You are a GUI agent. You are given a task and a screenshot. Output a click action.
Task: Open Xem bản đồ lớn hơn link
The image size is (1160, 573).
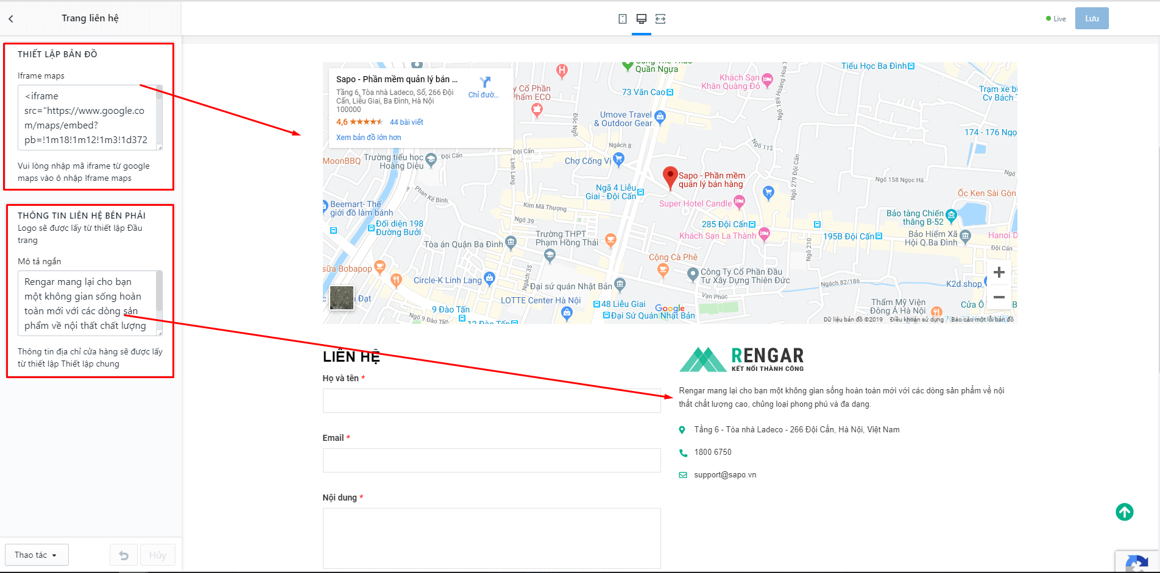click(369, 138)
